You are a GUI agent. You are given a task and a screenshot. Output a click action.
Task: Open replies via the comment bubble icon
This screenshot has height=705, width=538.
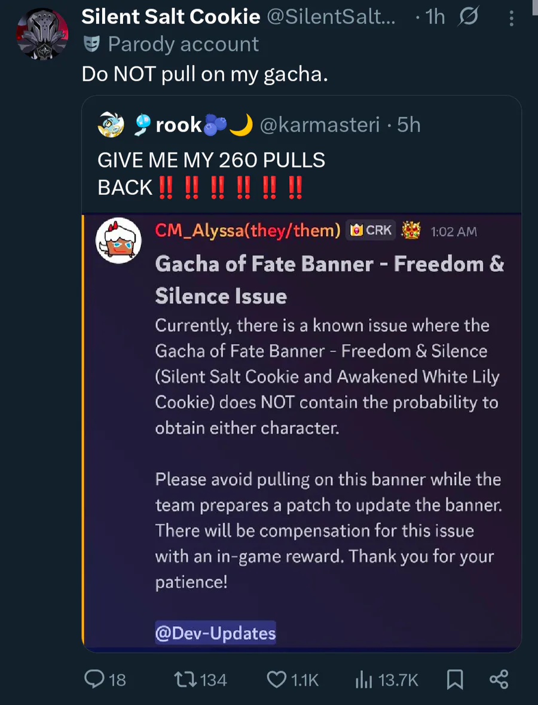95,679
